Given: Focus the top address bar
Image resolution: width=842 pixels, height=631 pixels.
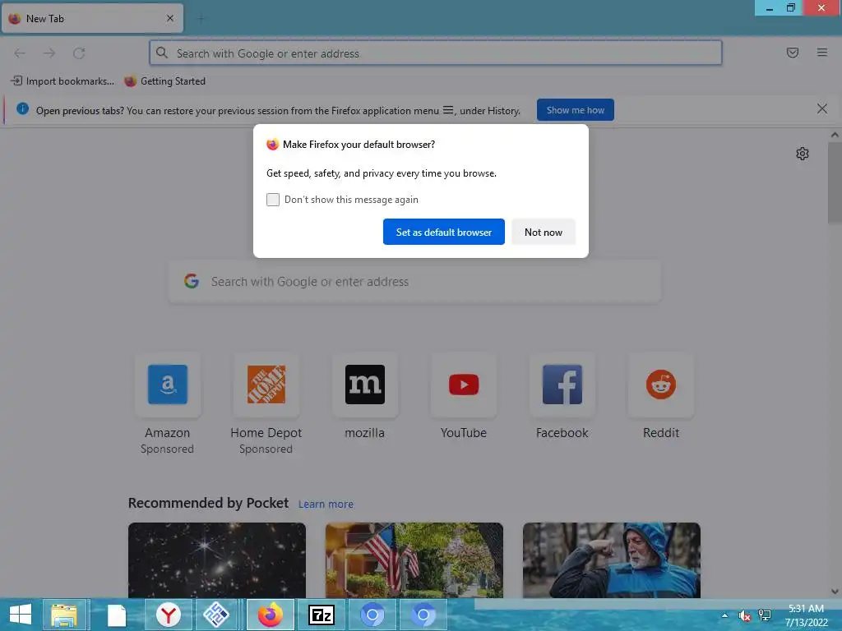Looking at the screenshot, I should tap(436, 53).
